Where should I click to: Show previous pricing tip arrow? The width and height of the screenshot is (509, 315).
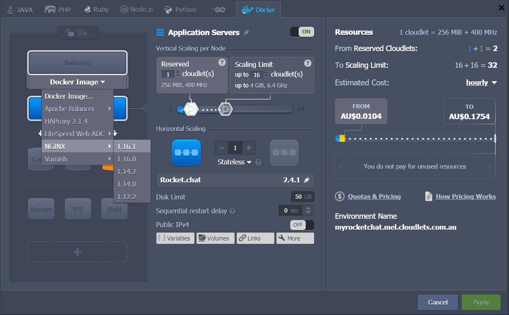341,166
